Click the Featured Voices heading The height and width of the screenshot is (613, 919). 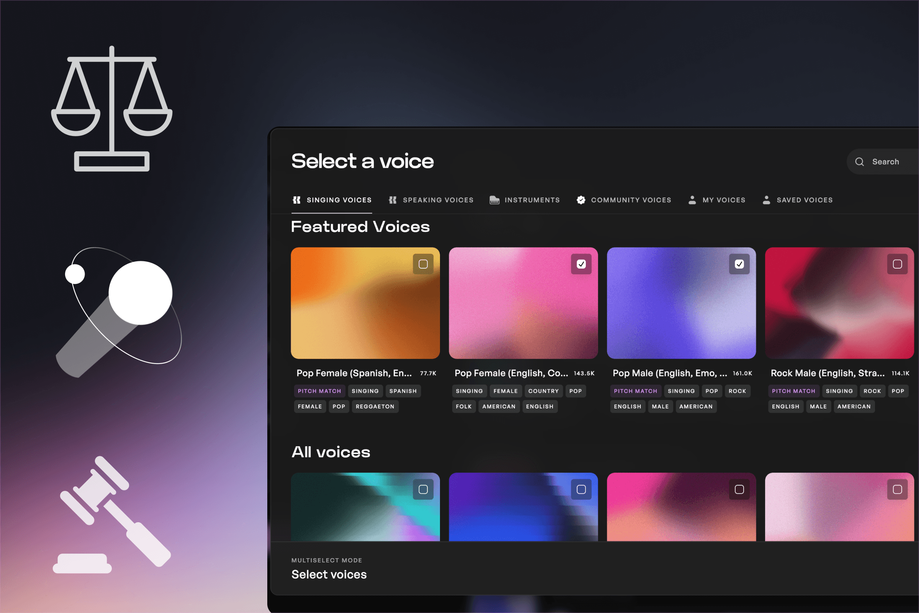coord(360,227)
